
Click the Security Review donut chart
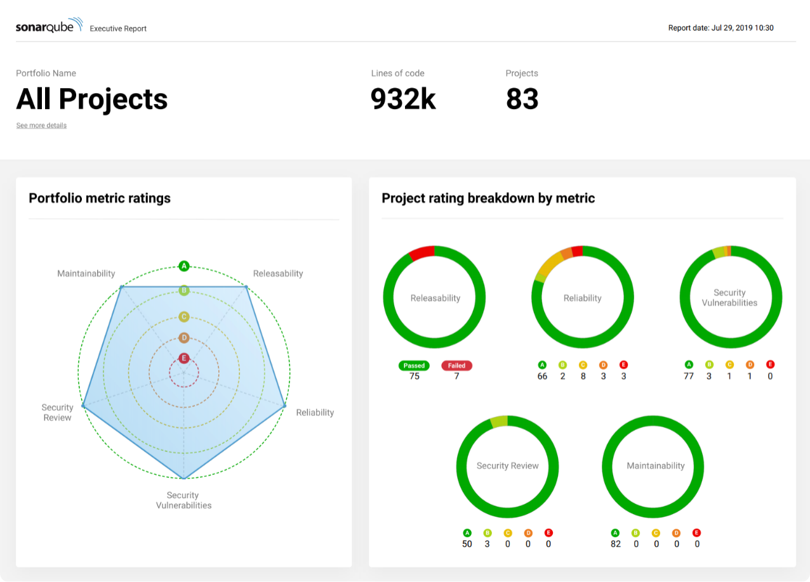pos(507,466)
